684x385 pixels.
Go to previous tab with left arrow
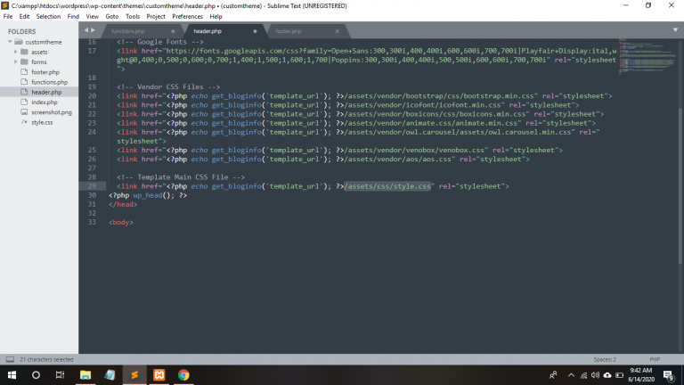(x=85, y=30)
